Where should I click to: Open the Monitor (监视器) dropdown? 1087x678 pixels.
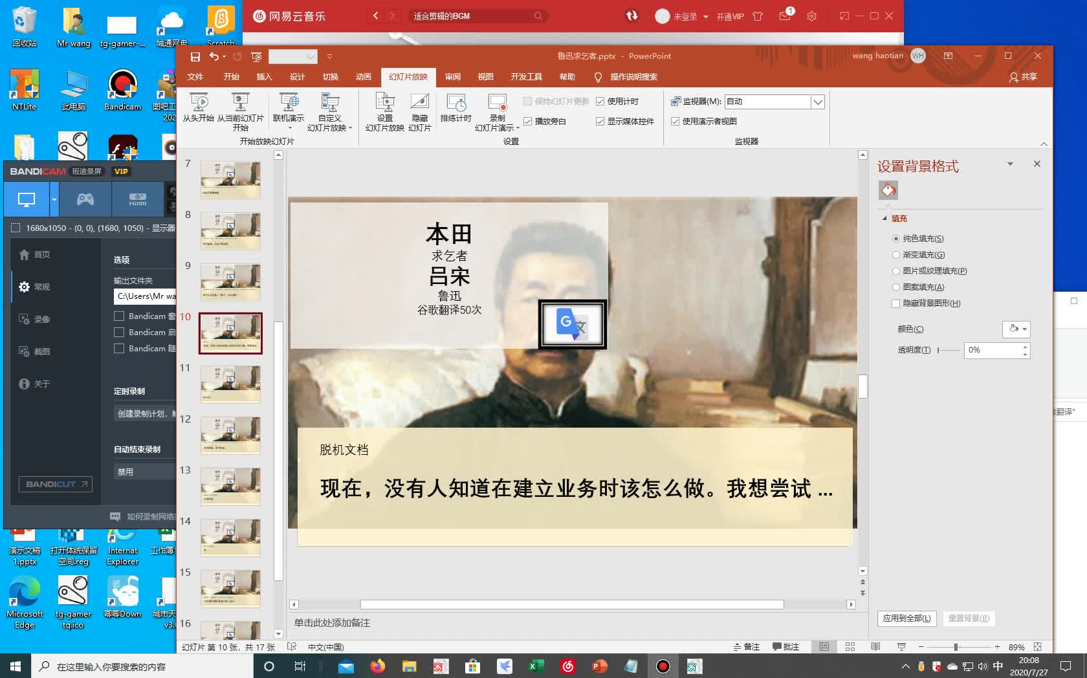(x=818, y=102)
